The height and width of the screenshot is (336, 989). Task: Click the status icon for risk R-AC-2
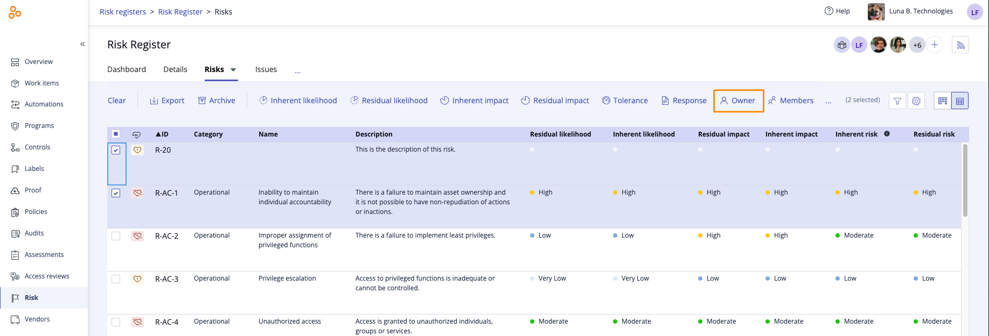137,236
